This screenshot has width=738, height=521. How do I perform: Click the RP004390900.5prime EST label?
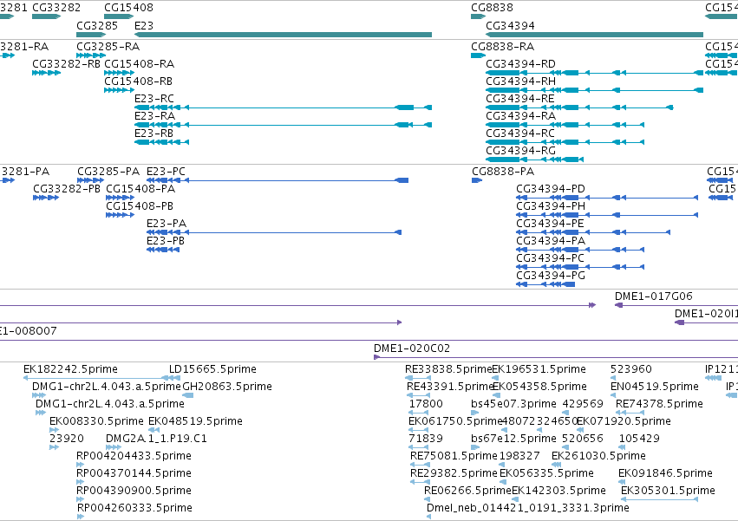tap(134, 491)
